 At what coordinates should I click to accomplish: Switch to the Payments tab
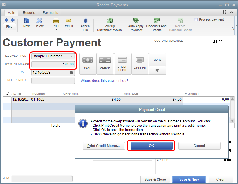[51, 12]
